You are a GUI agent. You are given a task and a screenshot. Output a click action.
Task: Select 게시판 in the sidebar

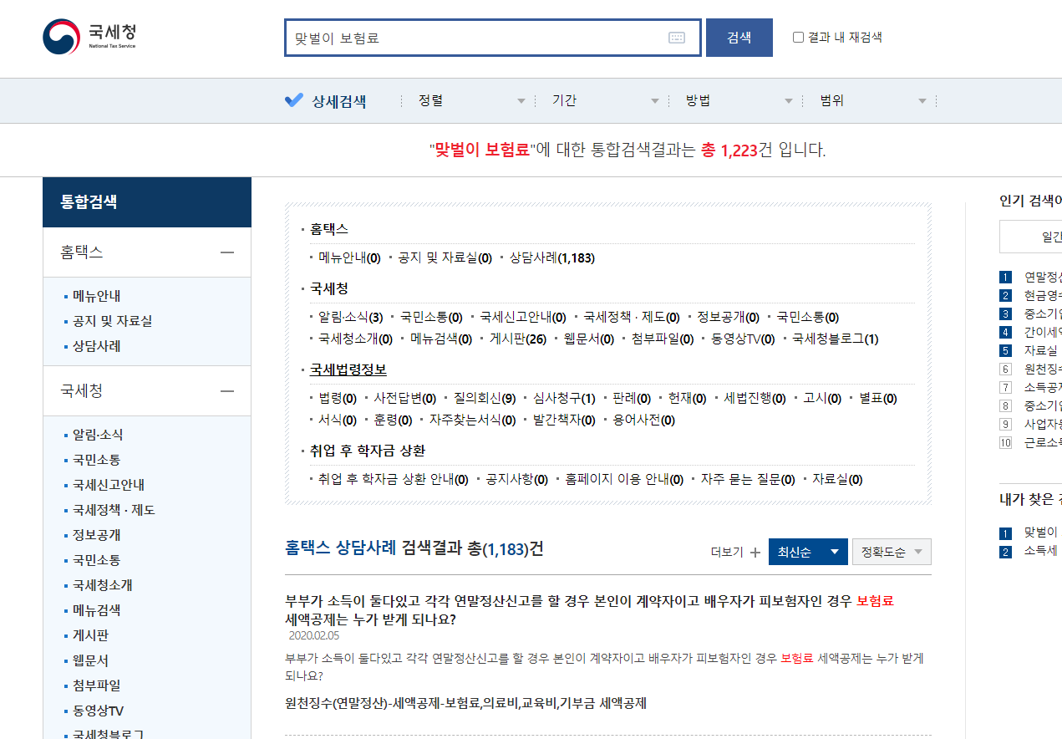(90, 635)
